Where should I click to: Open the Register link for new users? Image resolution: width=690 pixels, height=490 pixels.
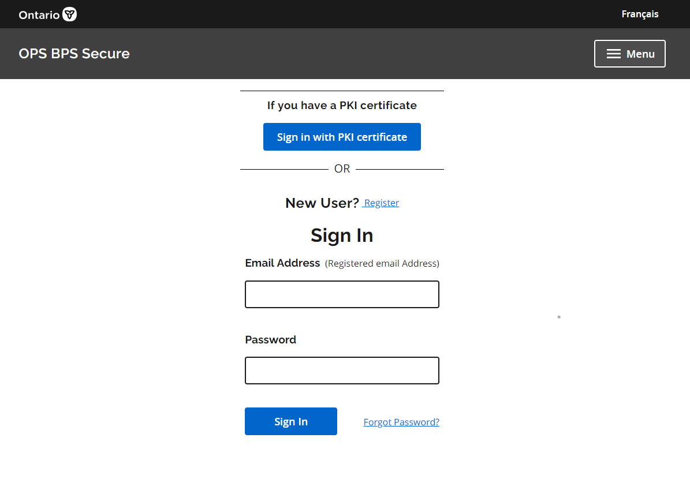tap(381, 203)
